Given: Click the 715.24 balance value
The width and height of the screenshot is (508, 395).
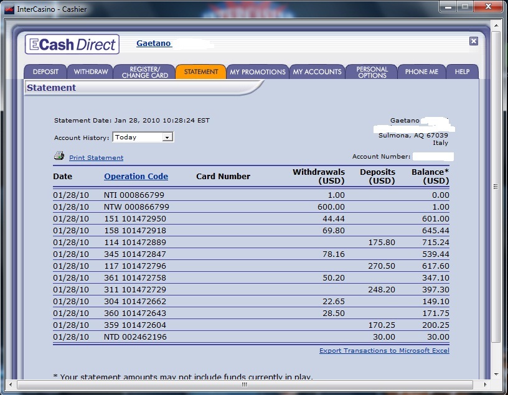Looking at the screenshot, I should point(436,242).
